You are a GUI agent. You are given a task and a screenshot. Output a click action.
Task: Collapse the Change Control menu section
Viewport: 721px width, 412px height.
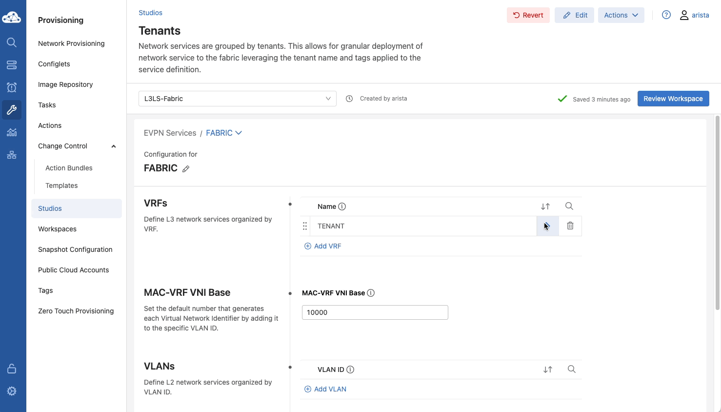tap(114, 146)
